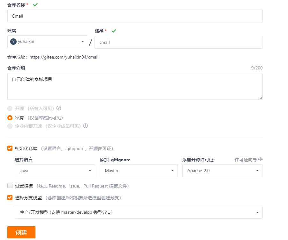Uncheck the 选择分支模型 checkbox
This screenshot has height=240, width=288.
(x=10, y=197)
